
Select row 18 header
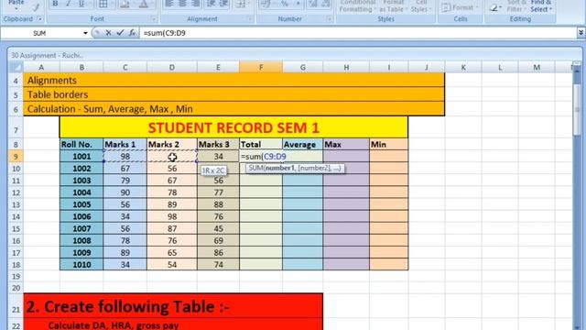click(16, 265)
